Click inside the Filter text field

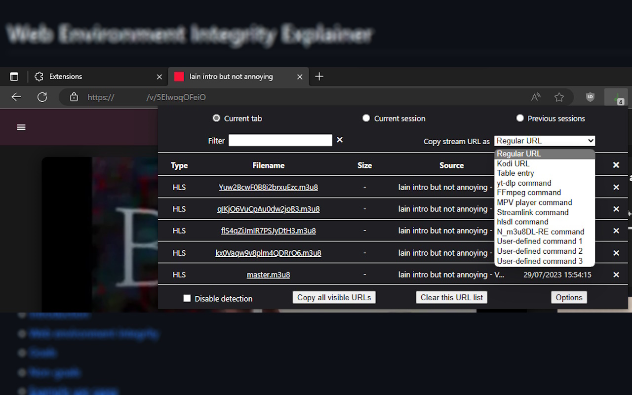[x=280, y=140]
